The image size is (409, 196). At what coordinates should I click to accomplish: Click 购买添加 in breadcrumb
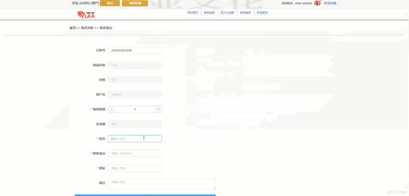pos(106,28)
